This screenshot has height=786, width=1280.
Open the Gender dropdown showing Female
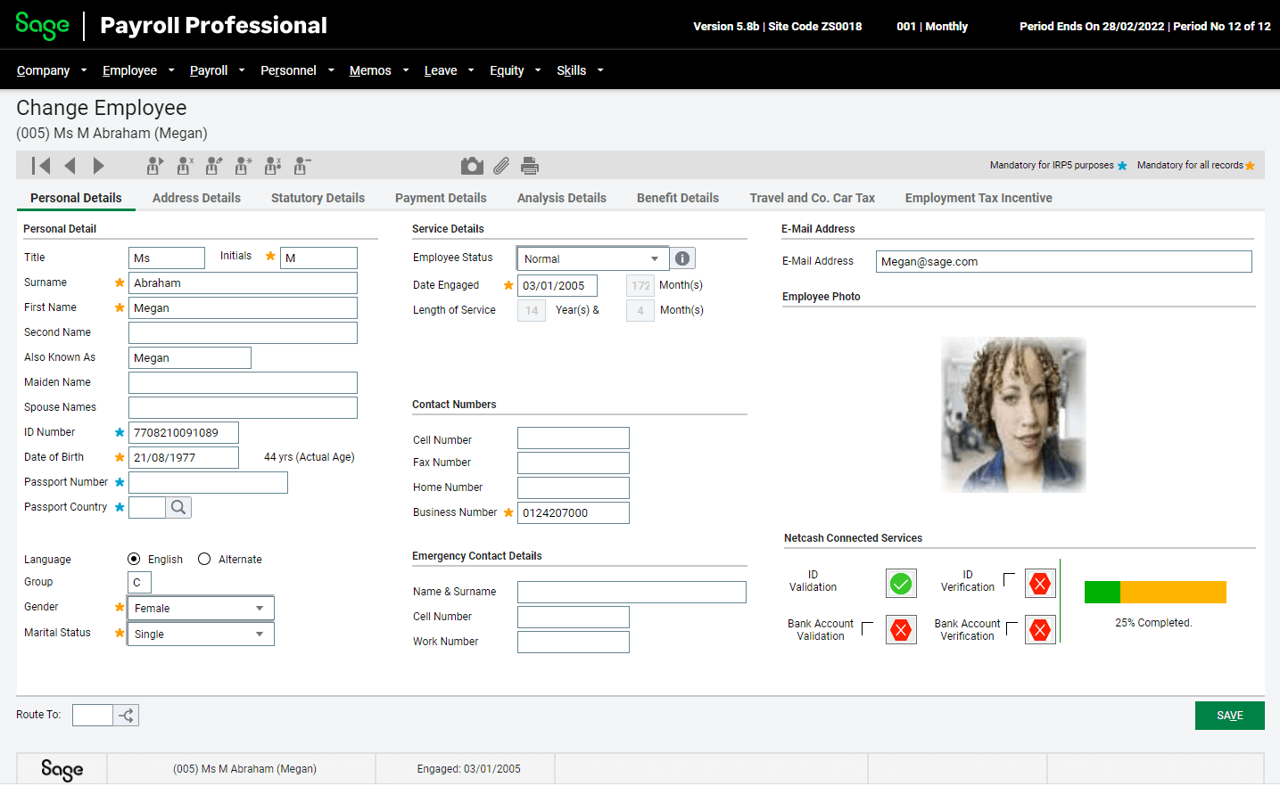pyautogui.click(x=201, y=608)
